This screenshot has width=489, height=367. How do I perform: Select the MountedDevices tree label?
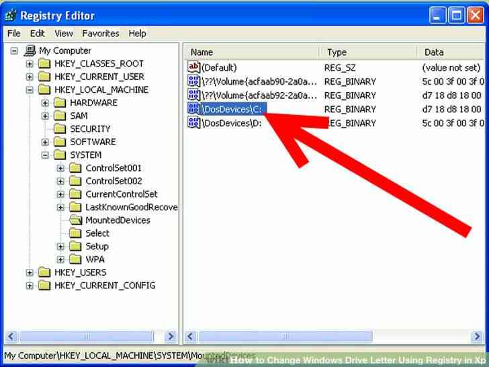pyautogui.click(x=118, y=220)
